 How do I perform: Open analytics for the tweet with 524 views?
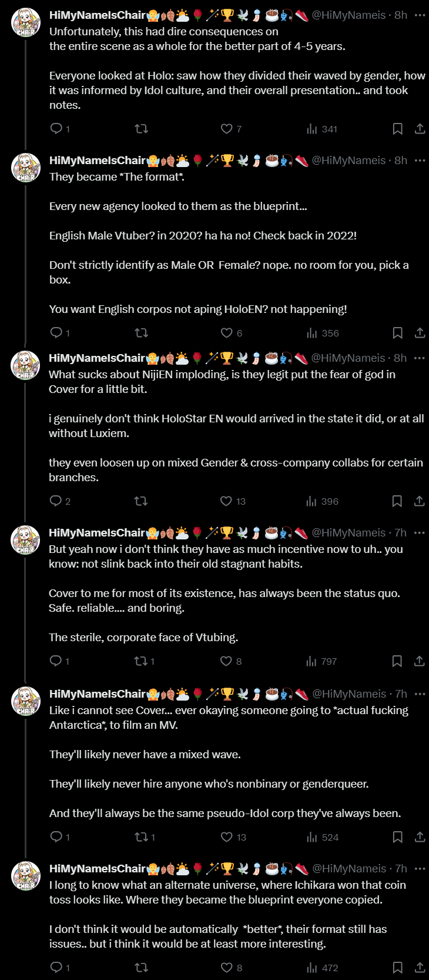tap(322, 837)
